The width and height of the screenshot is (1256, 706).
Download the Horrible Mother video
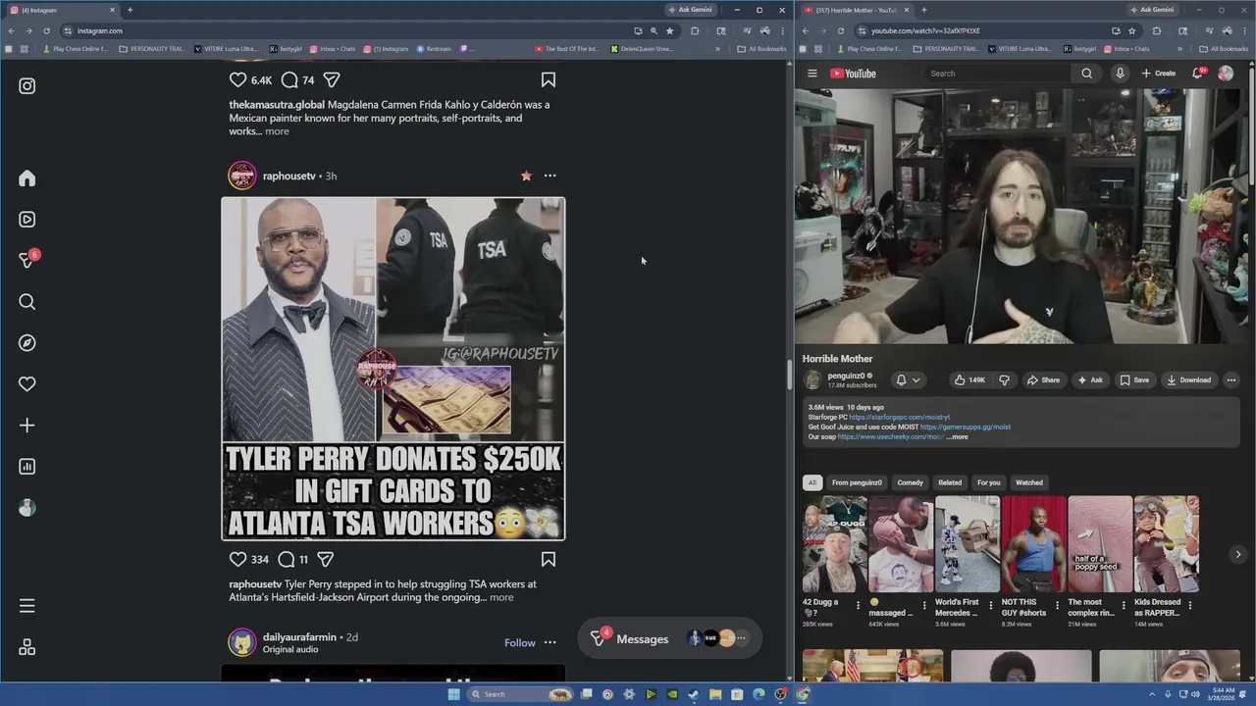tap(1188, 380)
